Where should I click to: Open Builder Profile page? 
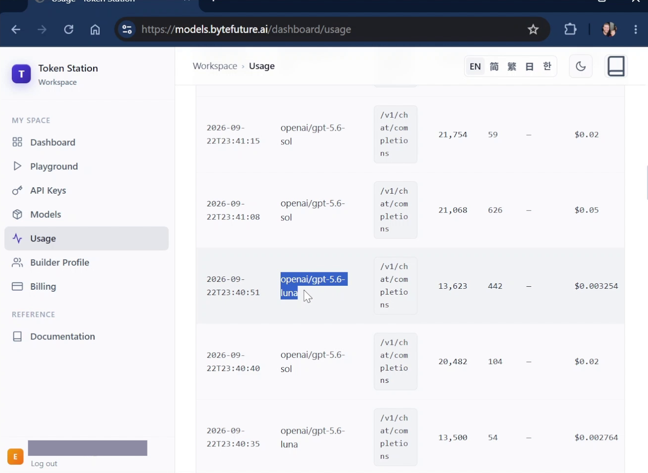(86, 263)
